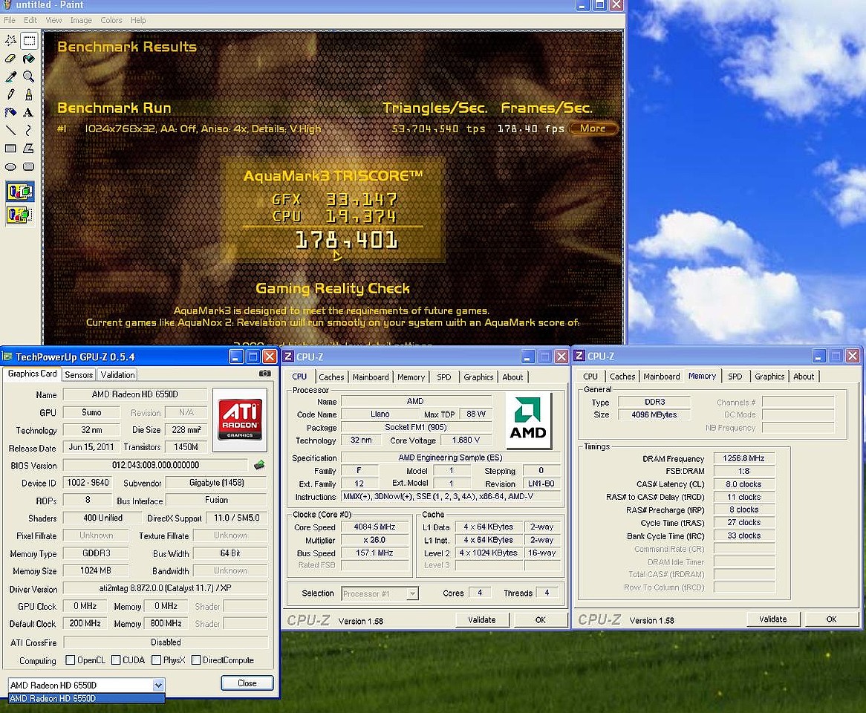Image resolution: width=866 pixels, height=713 pixels.
Task: Open the SPD tab in the CPU-Z Memory tab window
Action: 735,376
